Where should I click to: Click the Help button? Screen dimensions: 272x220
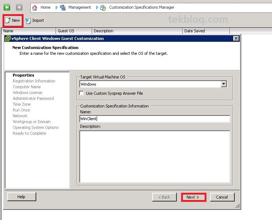pos(21,197)
